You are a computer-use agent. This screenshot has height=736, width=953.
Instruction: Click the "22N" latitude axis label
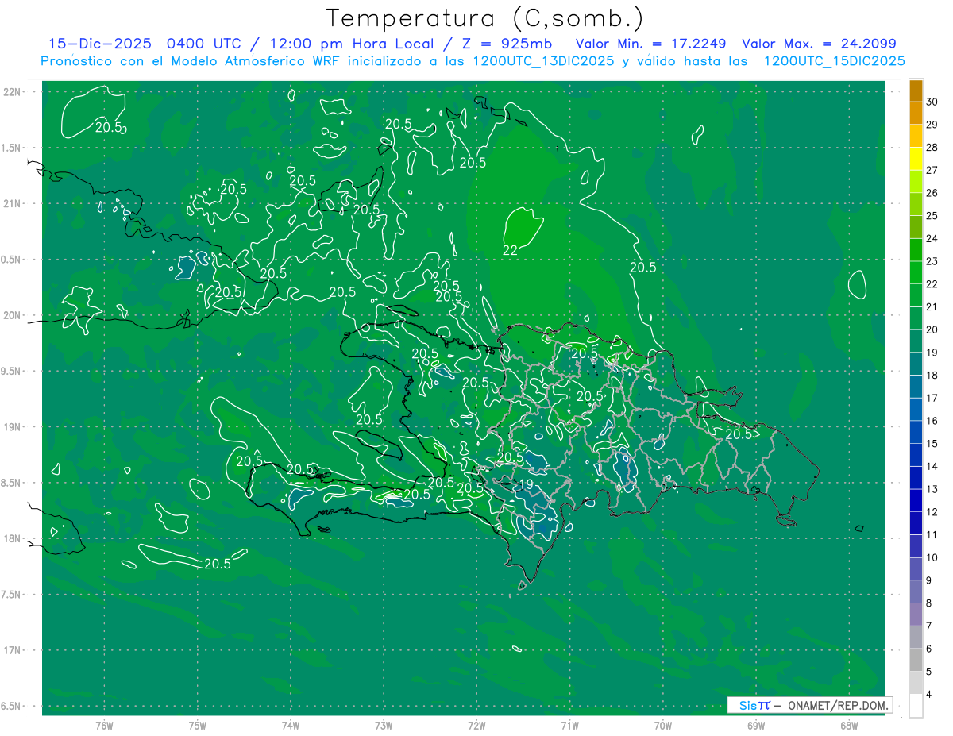point(13,91)
